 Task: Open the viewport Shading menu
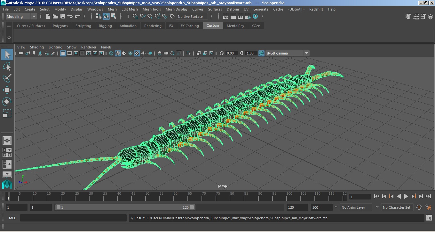(x=37, y=47)
